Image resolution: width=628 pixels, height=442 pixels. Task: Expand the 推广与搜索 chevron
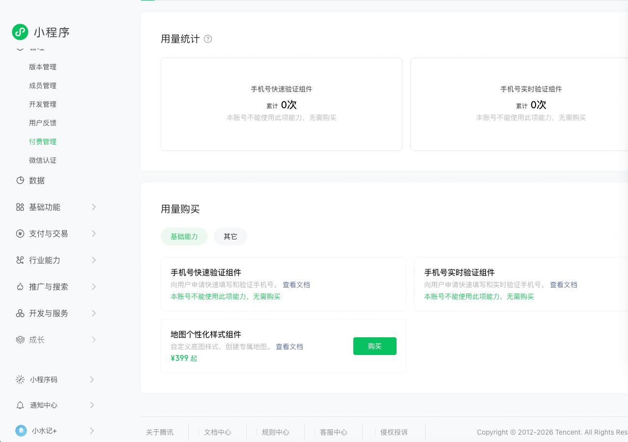coord(93,287)
